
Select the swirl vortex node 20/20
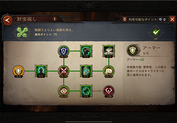[x=64, y=91]
